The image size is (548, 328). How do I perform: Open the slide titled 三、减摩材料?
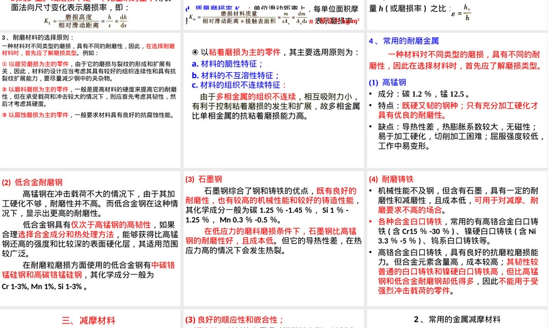90,319
